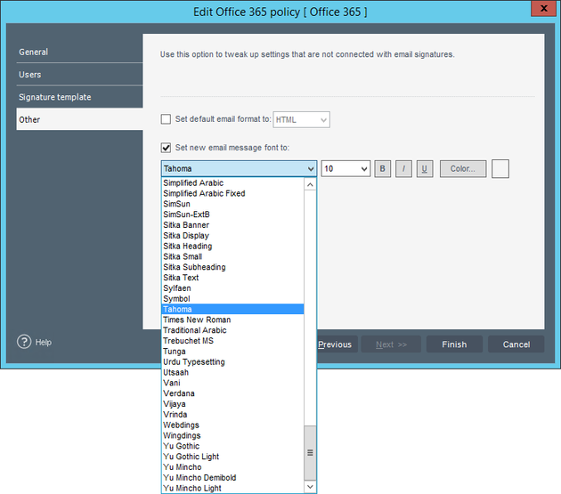Click the Help question mark icon

pos(24,342)
